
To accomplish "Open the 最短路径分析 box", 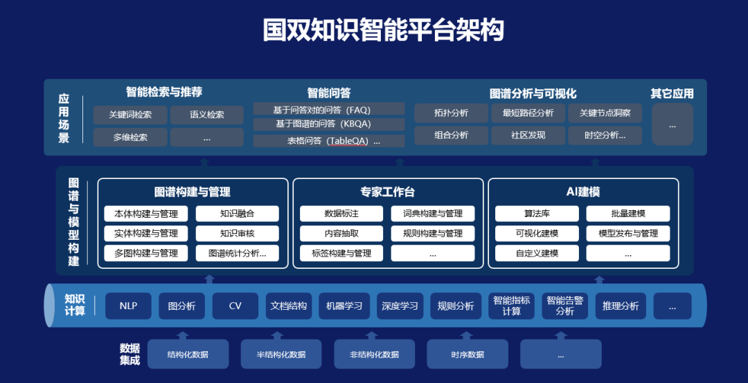I will click(x=528, y=113).
